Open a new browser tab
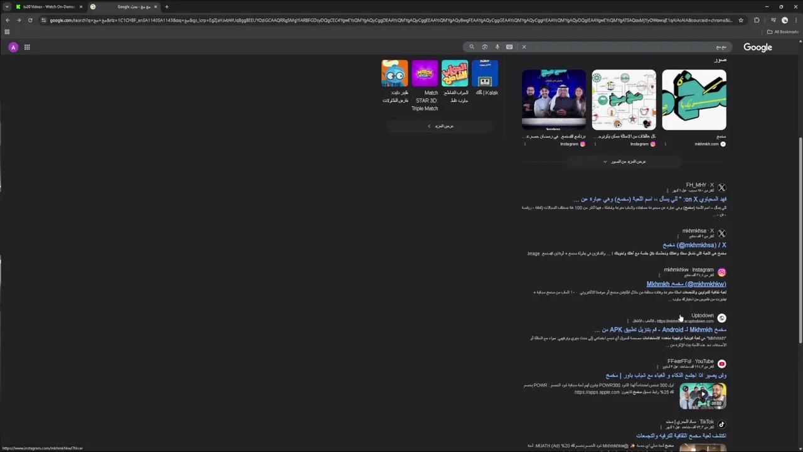Image resolution: width=803 pixels, height=452 pixels. point(166,7)
